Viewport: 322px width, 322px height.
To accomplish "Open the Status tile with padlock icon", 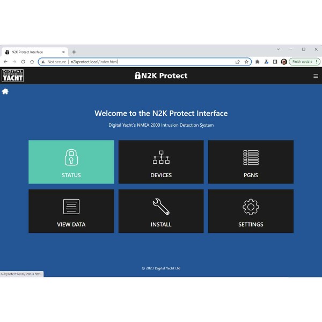I will [x=71, y=162].
